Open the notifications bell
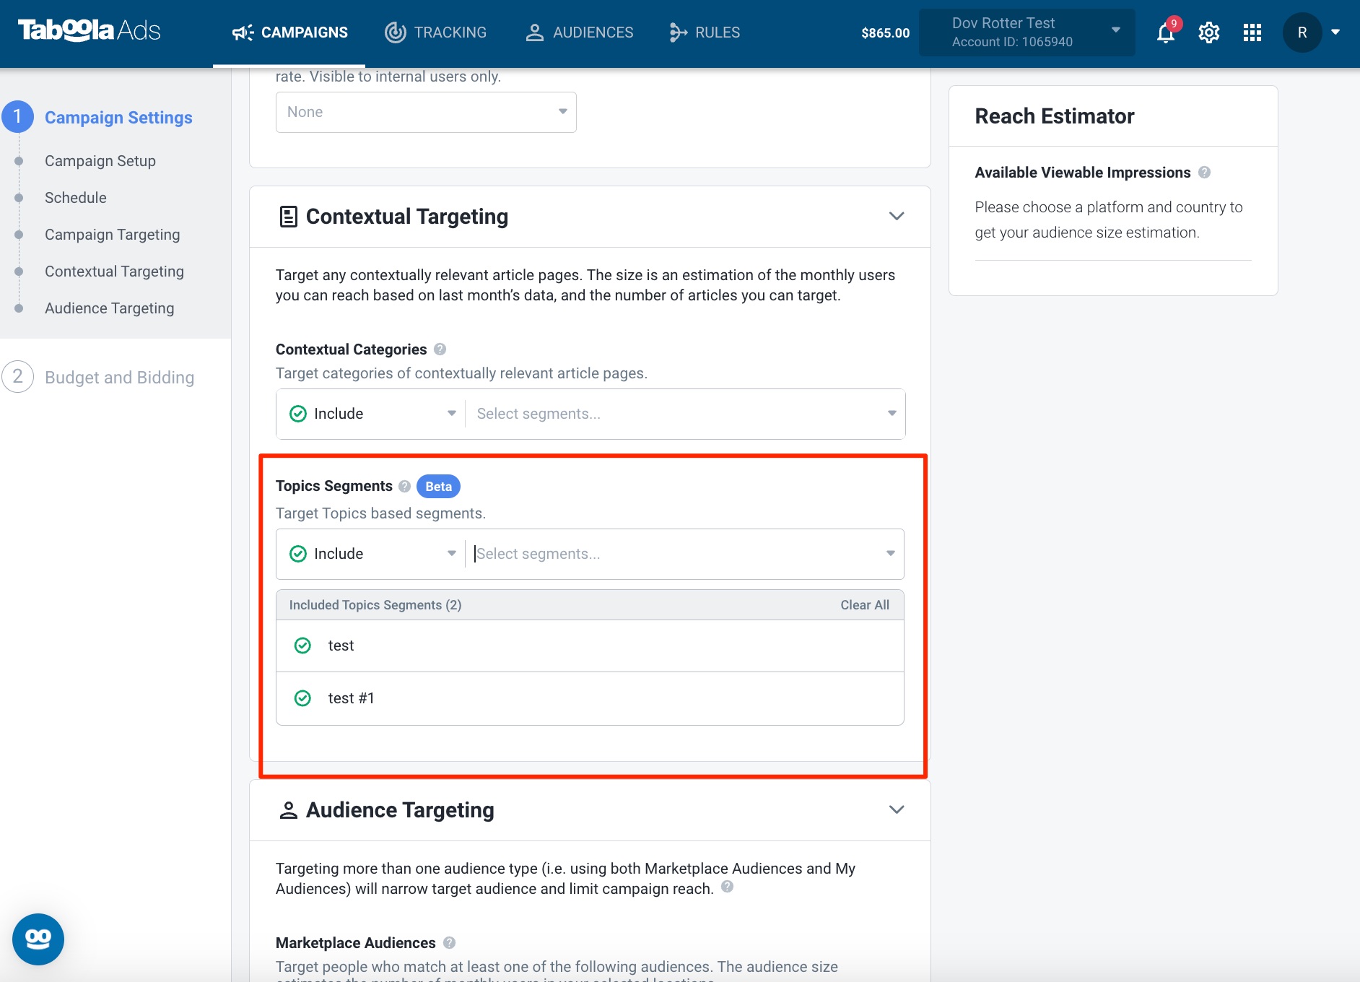This screenshot has width=1360, height=982. point(1165,32)
